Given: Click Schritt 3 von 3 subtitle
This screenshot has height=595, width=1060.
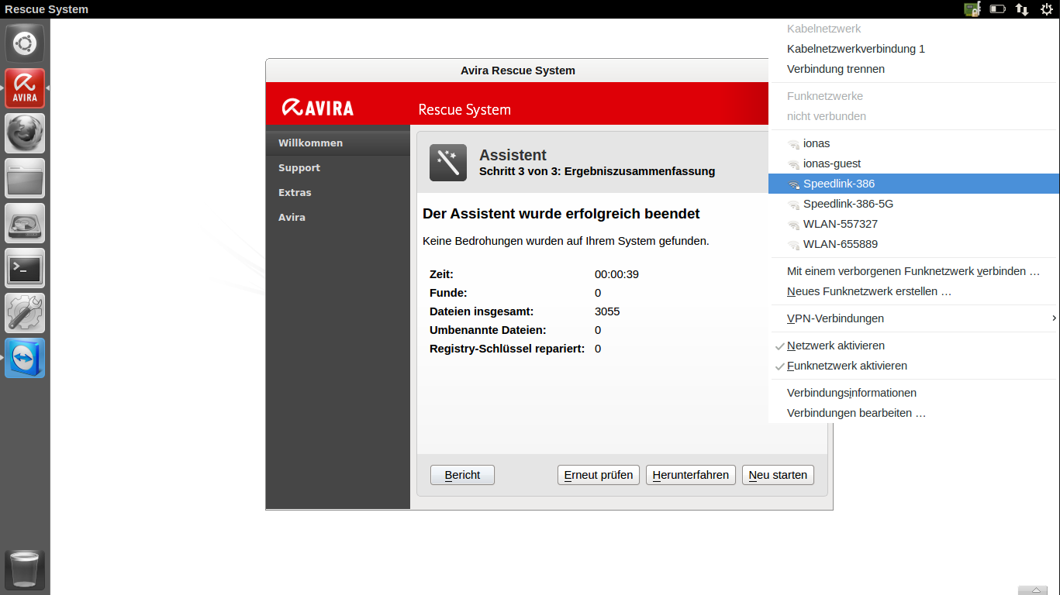Looking at the screenshot, I should coord(597,171).
